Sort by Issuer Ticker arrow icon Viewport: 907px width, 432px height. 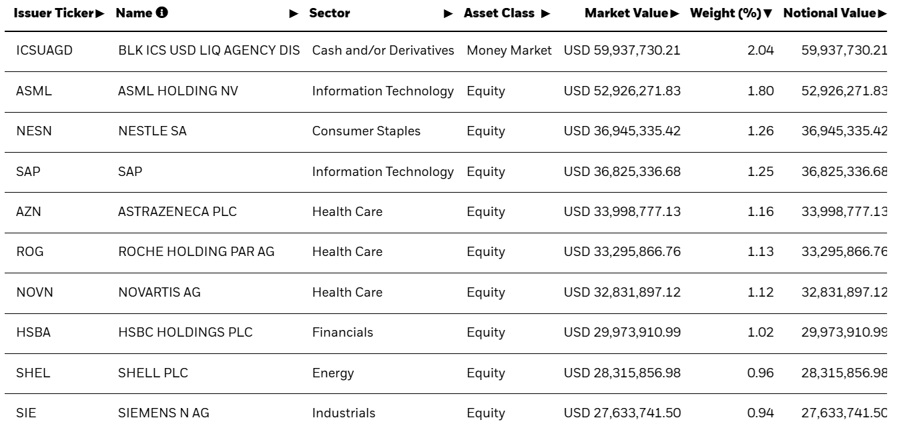click(101, 13)
